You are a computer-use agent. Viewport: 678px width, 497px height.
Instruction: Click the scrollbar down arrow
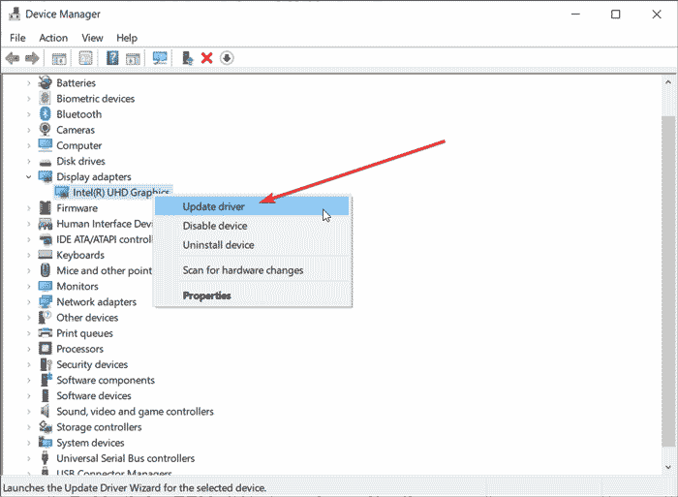point(668,467)
